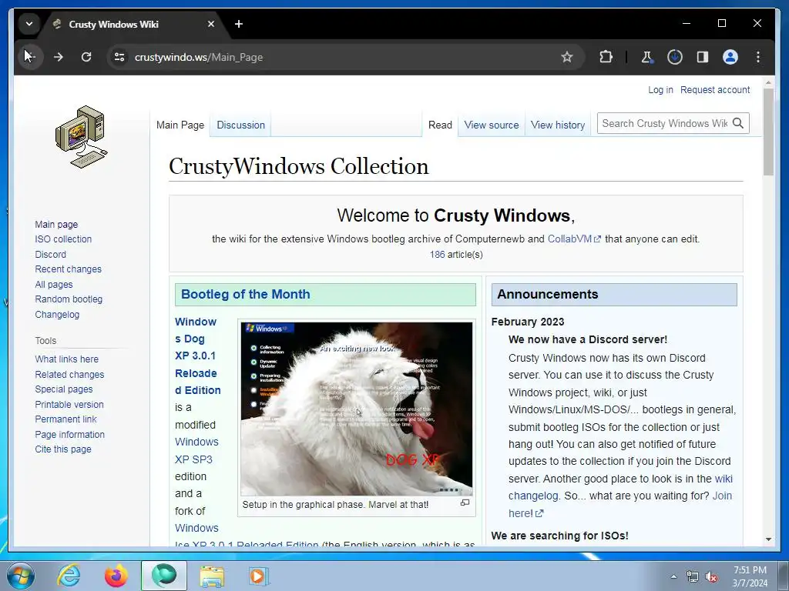Open Page information link
The width and height of the screenshot is (789, 591).
(x=69, y=434)
